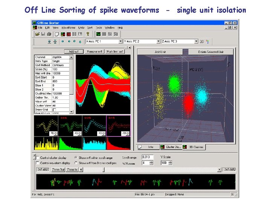Click the colored XYZ axes icon
The height and width of the screenshot is (203, 271).
(x=207, y=42)
